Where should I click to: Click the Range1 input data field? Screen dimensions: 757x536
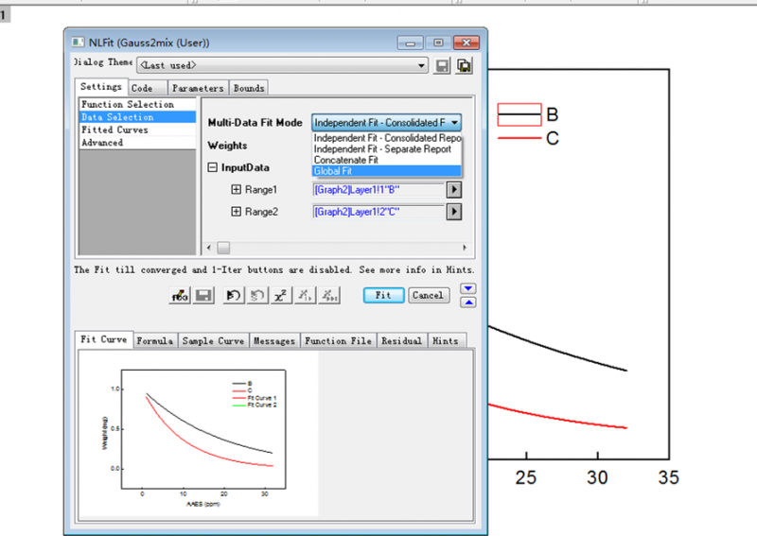tap(378, 190)
